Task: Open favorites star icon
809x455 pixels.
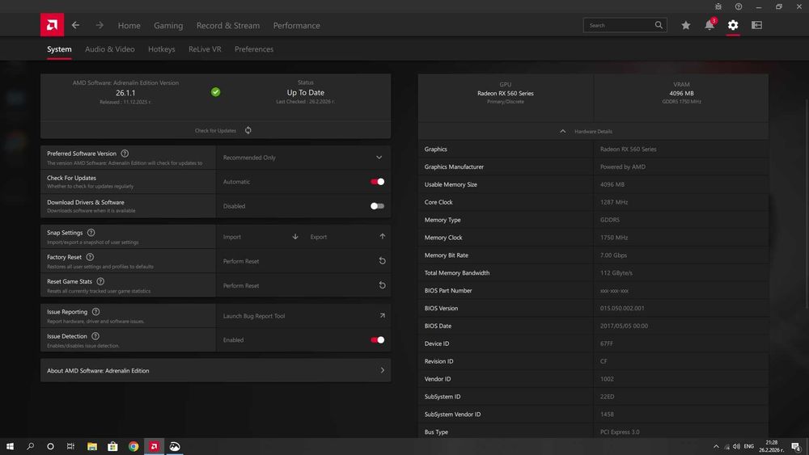Action: click(686, 25)
